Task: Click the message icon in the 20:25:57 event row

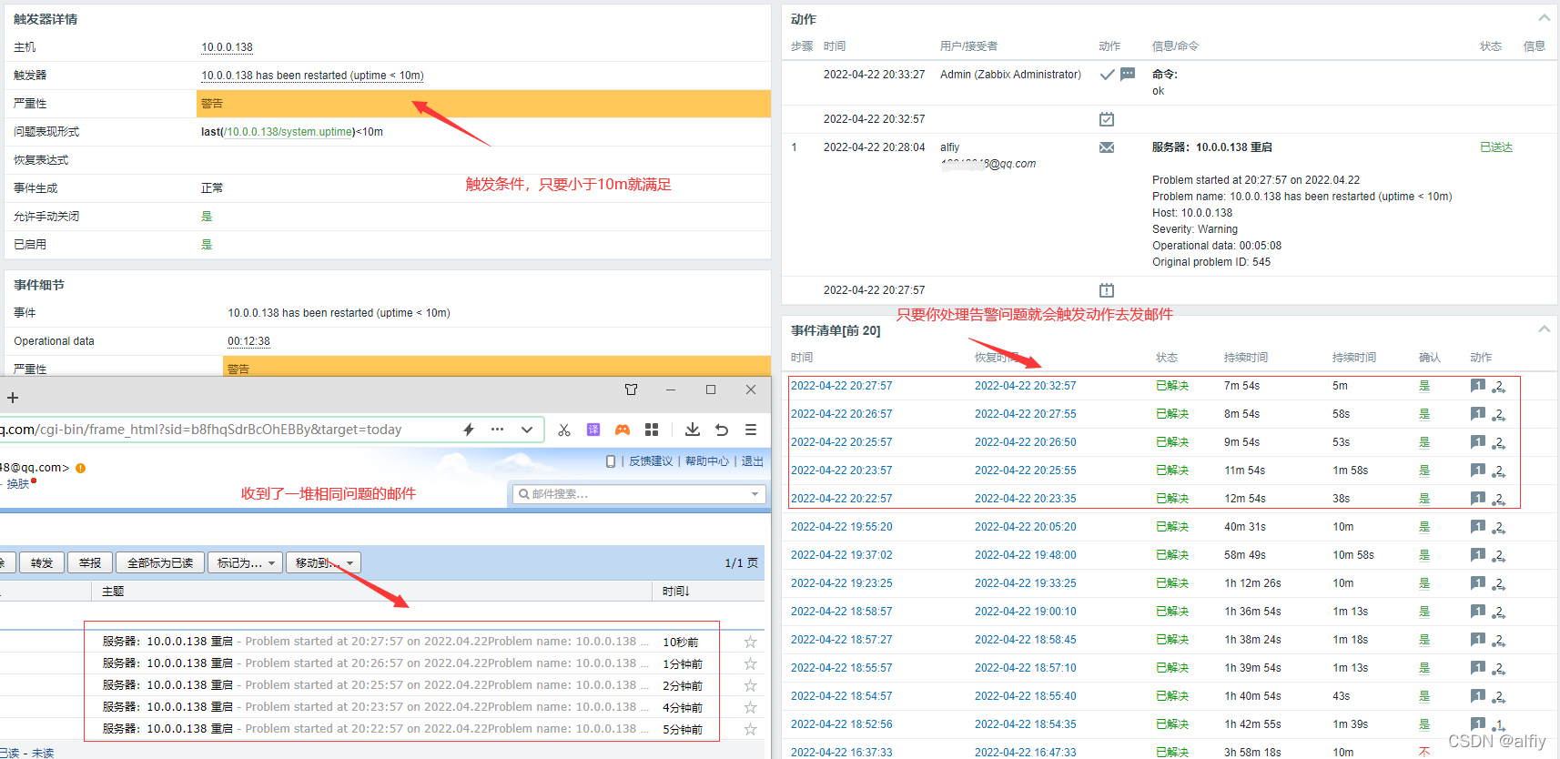Action: [1477, 442]
